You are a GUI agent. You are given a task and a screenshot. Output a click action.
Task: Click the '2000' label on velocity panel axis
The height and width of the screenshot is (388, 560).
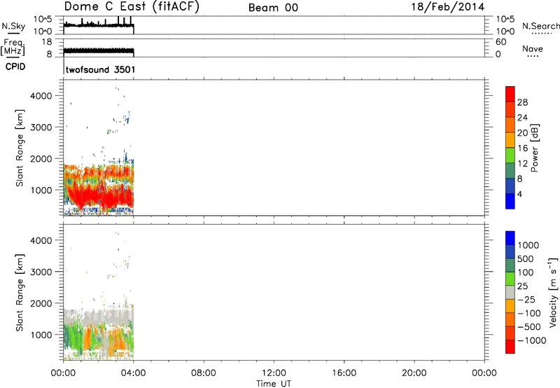(x=41, y=303)
